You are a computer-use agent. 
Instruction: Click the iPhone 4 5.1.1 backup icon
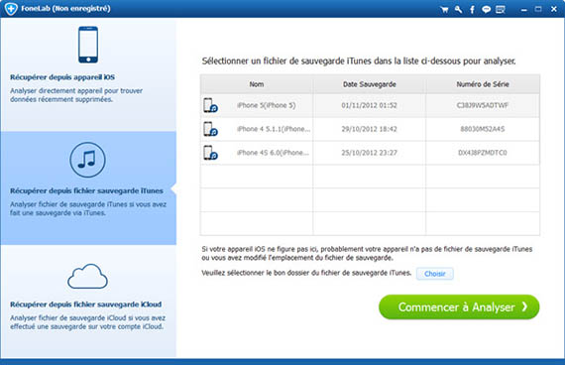210,129
